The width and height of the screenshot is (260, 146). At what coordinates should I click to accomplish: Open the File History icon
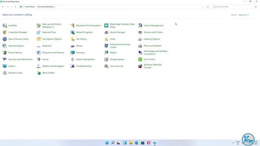[x=72, y=39]
